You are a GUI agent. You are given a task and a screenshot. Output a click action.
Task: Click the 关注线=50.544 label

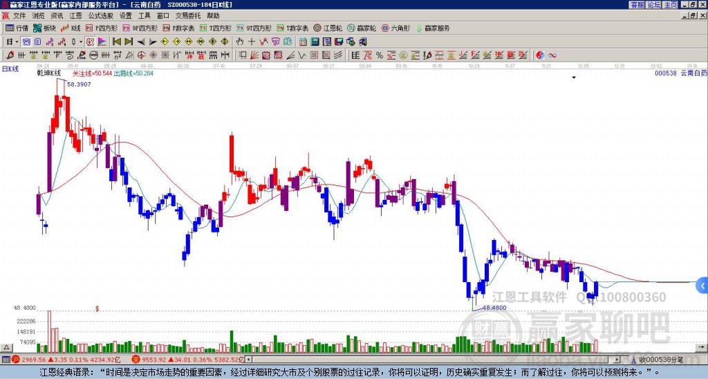92,73
